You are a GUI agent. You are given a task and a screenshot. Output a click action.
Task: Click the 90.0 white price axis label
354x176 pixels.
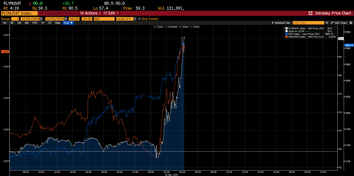pos(341,39)
